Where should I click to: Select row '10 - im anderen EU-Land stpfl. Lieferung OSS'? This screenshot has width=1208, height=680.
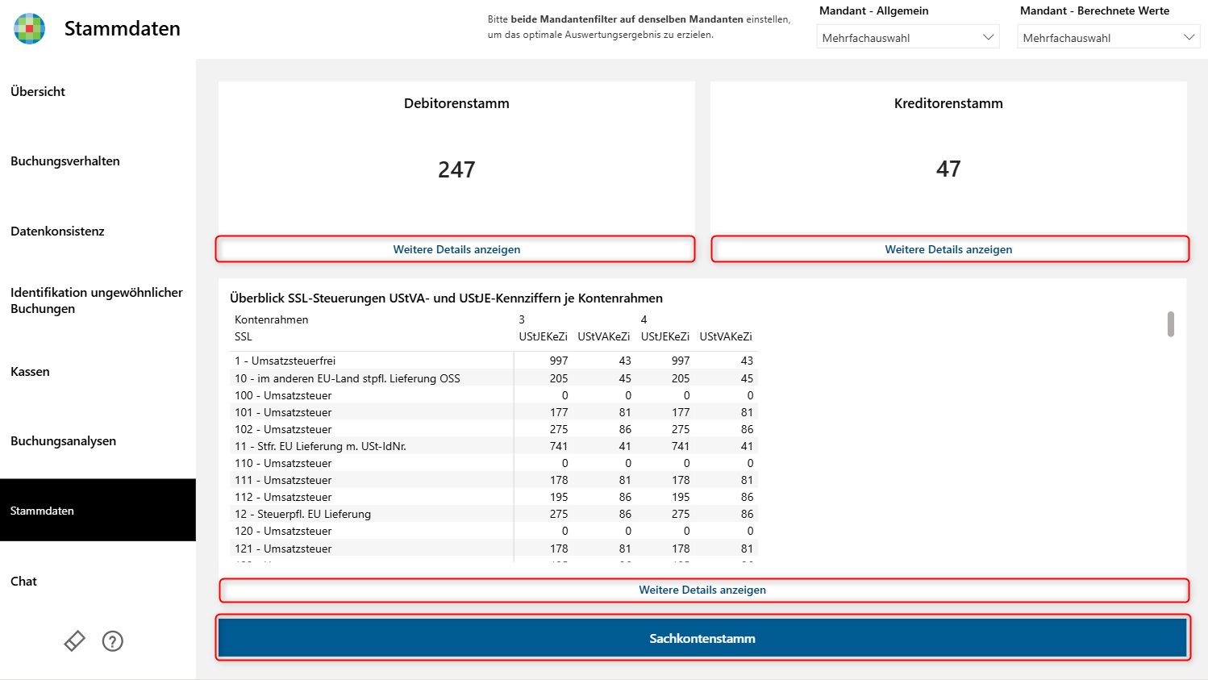(x=494, y=378)
